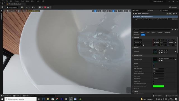Open viewport options hamburger menu
This screenshot has width=179, height=101.
(4, 11)
